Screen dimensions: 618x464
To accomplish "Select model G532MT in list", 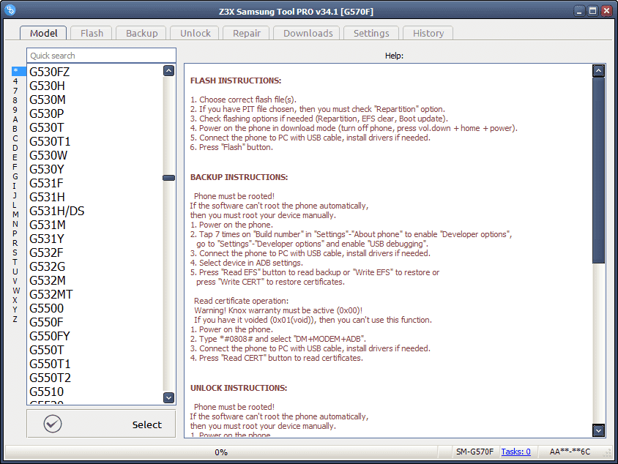I will [51, 295].
